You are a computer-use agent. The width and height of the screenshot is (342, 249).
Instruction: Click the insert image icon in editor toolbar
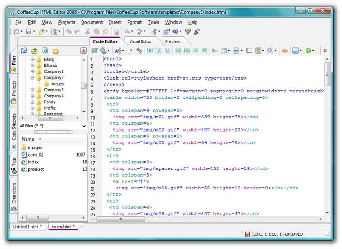(95, 51)
